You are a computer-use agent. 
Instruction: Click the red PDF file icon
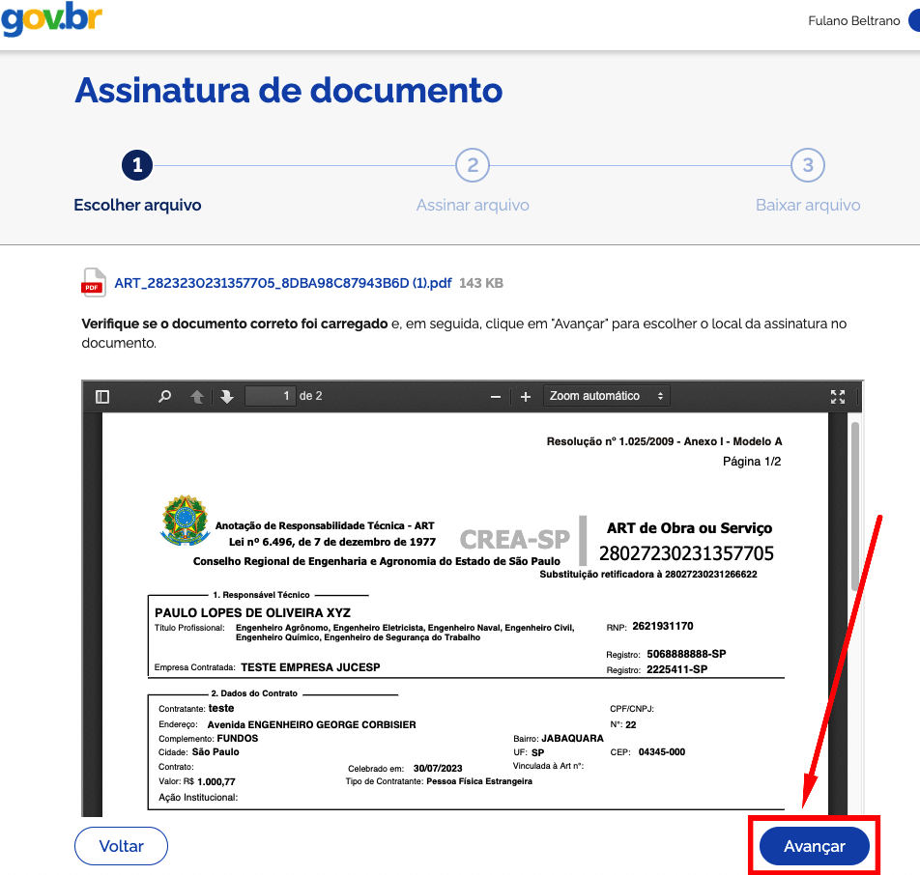point(94,283)
